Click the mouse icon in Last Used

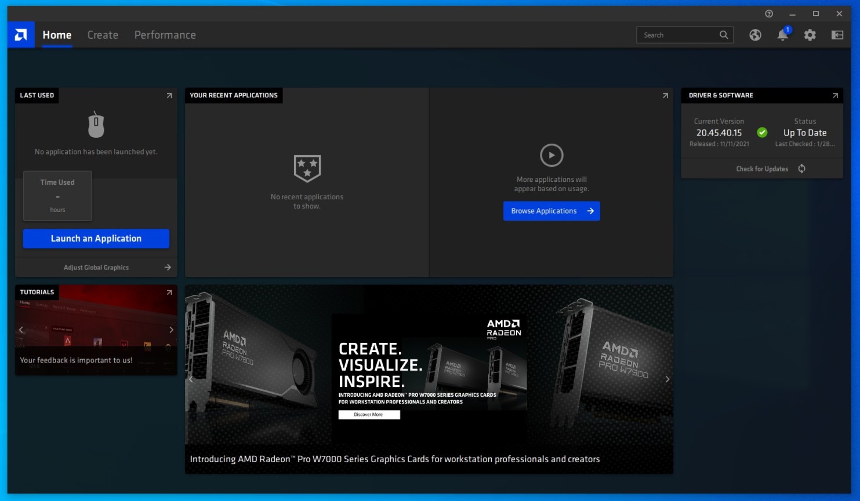tap(96, 125)
